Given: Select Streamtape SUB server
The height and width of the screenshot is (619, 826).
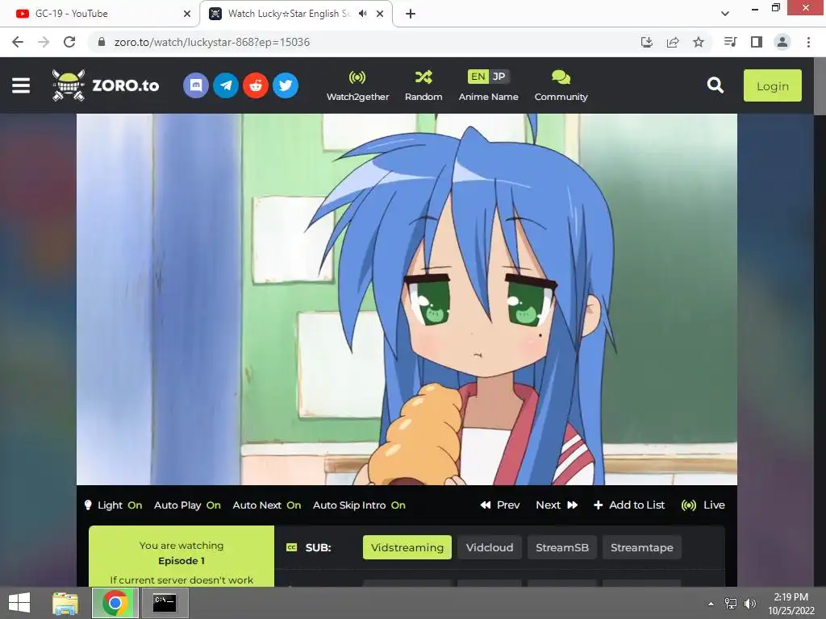Looking at the screenshot, I should tap(641, 547).
